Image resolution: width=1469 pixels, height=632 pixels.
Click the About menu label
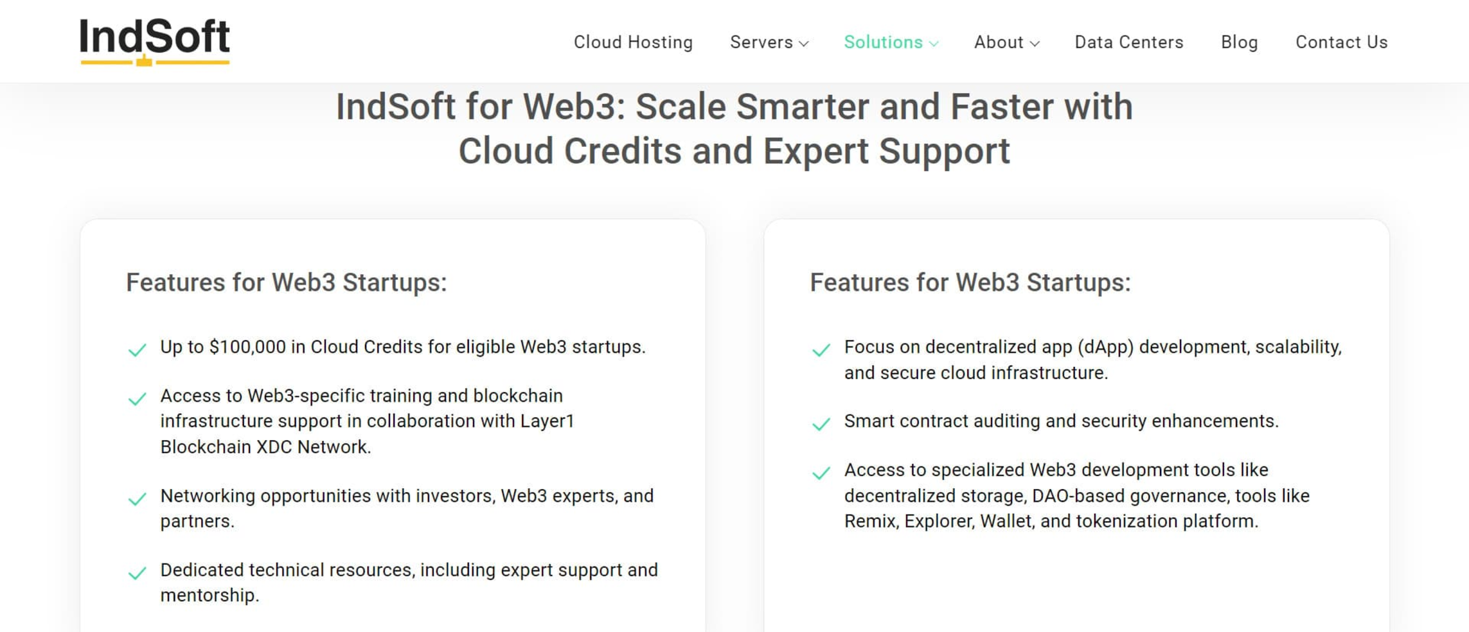[x=999, y=42]
